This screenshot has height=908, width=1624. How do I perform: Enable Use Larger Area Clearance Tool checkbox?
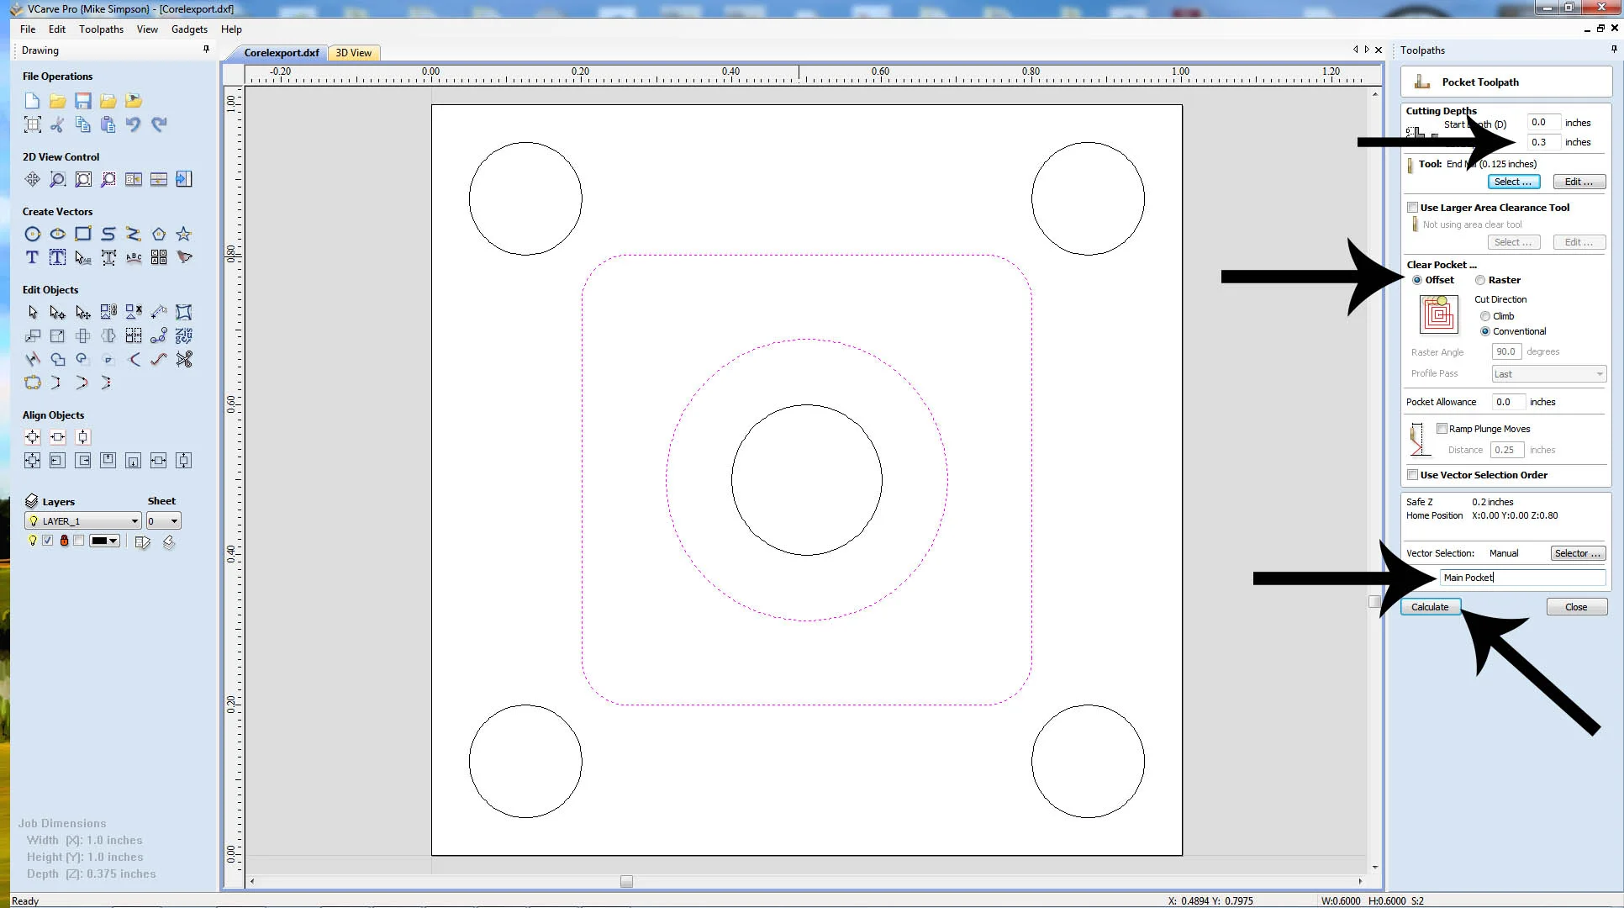[1412, 208]
